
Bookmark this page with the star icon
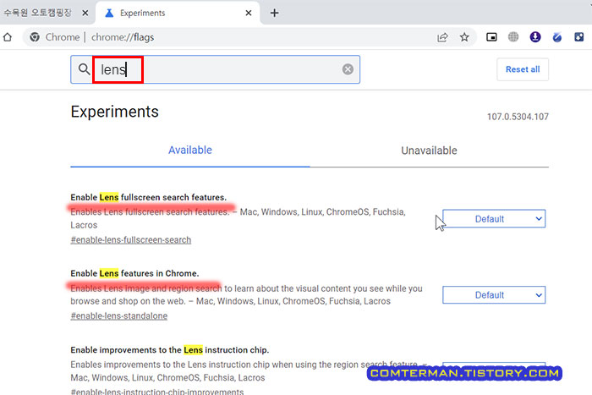(x=464, y=37)
